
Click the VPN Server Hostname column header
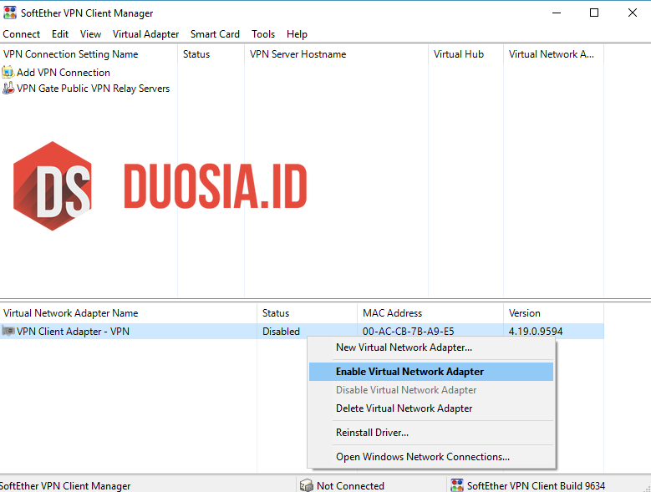pos(336,54)
